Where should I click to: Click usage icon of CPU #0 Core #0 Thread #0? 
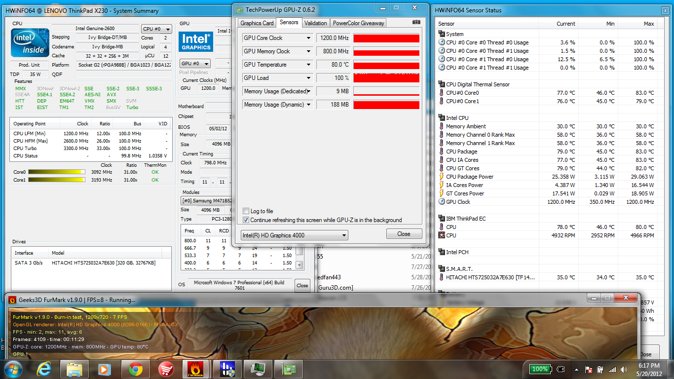coord(442,42)
